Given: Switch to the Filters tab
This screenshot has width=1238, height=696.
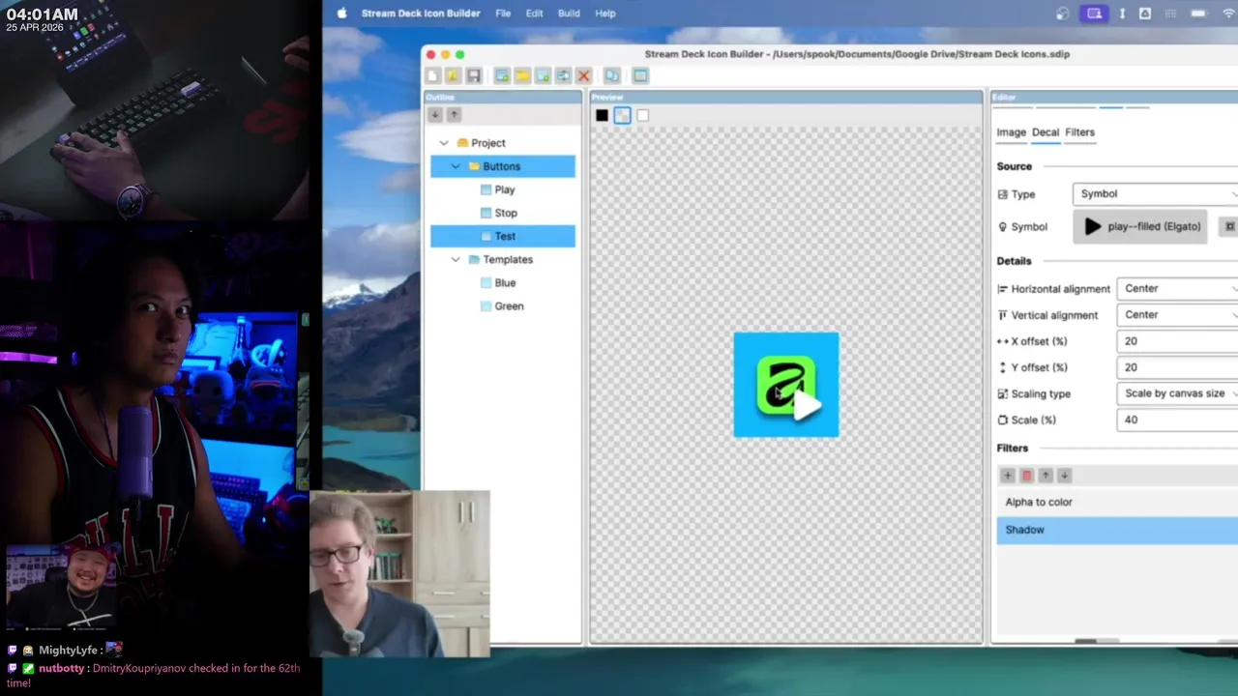Looking at the screenshot, I should pos(1079,132).
